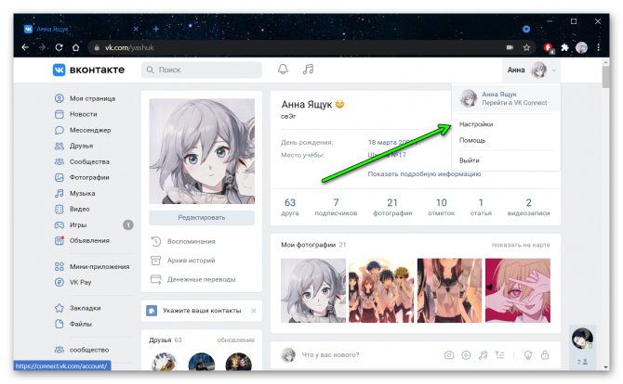Attach music via note icon in post box
This screenshot has width=623, height=384.
[x=483, y=354]
